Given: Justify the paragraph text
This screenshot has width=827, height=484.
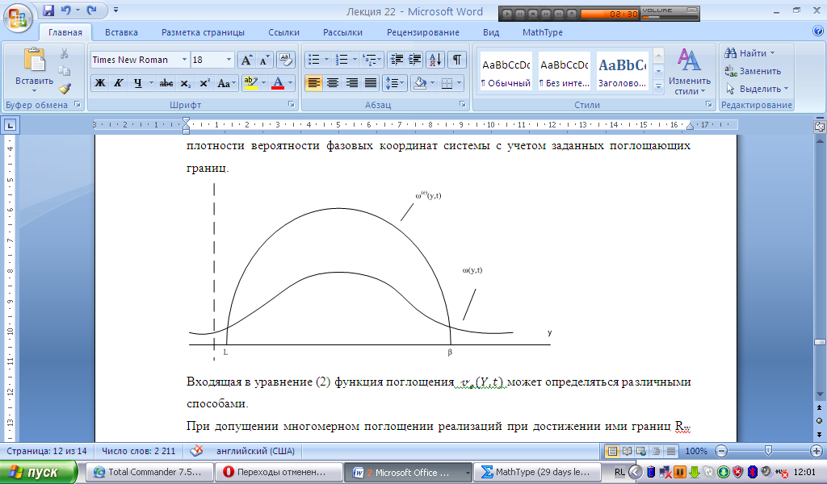Looking at the screenshot, I should (371, 83).
